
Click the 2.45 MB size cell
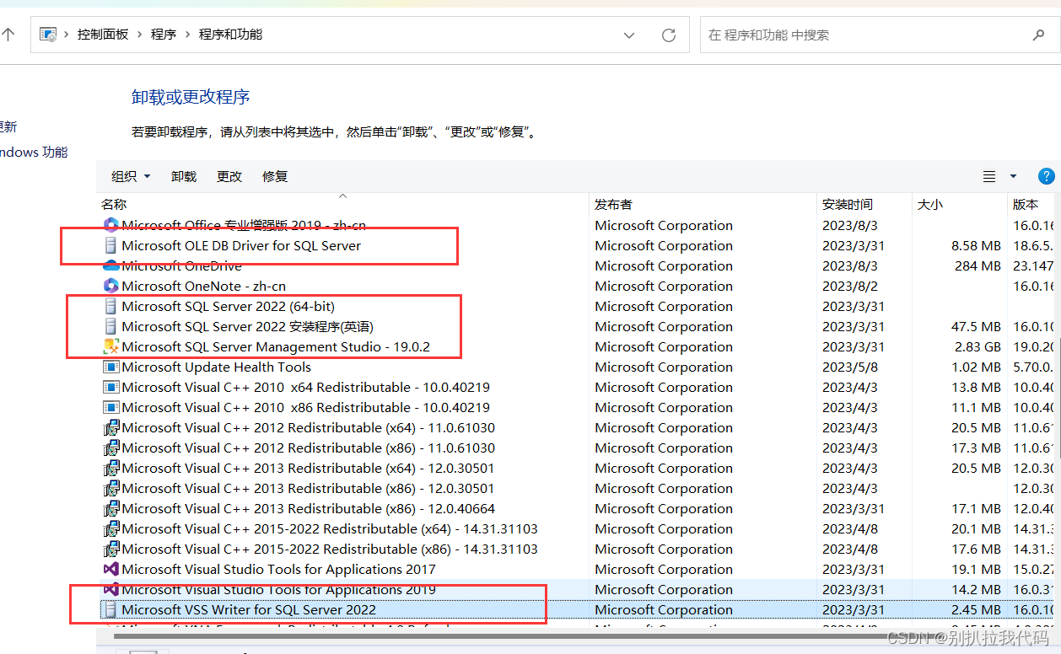(976, 609)
